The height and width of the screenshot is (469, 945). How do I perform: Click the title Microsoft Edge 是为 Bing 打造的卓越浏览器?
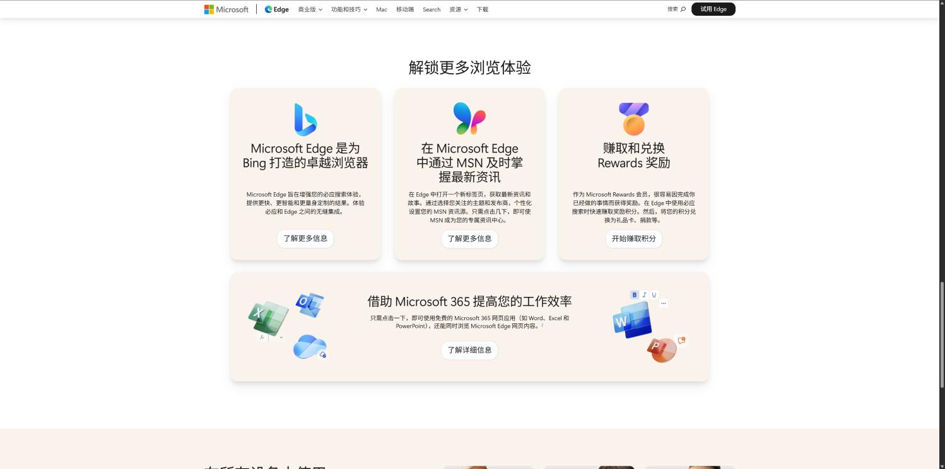pyautogui.click(x=305, y=156)
